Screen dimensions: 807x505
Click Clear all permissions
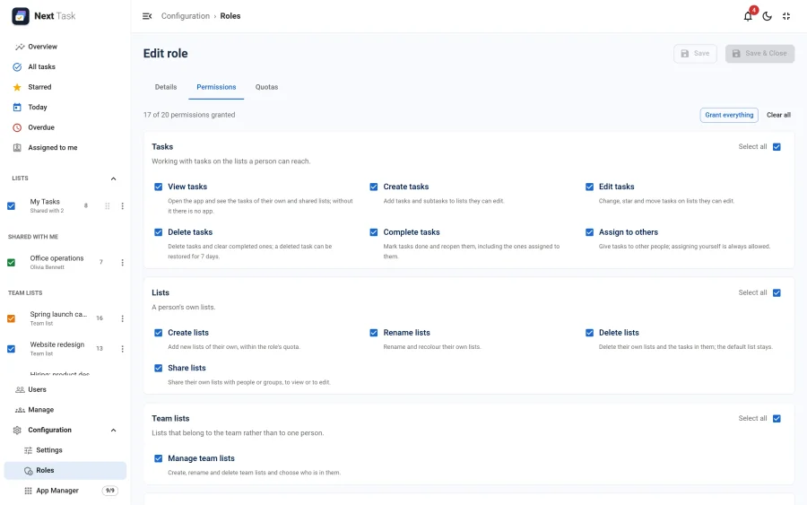[778, 116]
